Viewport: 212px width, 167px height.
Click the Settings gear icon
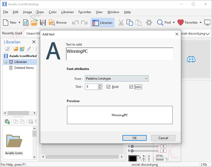click(149, 23)
